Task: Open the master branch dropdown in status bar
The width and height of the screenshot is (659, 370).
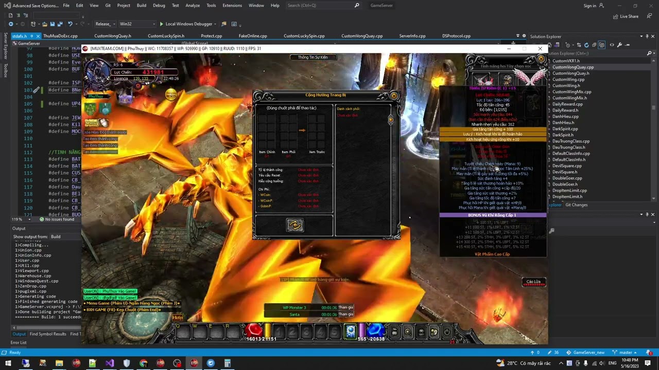Action: point(625,353)
